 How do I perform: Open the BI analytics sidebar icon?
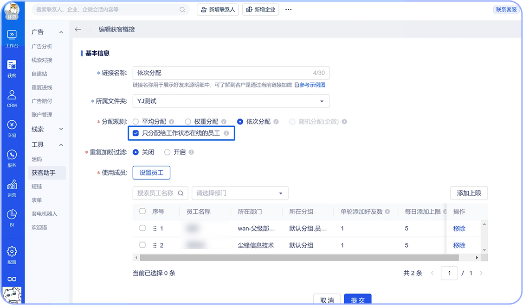pyautogui.click(x=12, y=218)
